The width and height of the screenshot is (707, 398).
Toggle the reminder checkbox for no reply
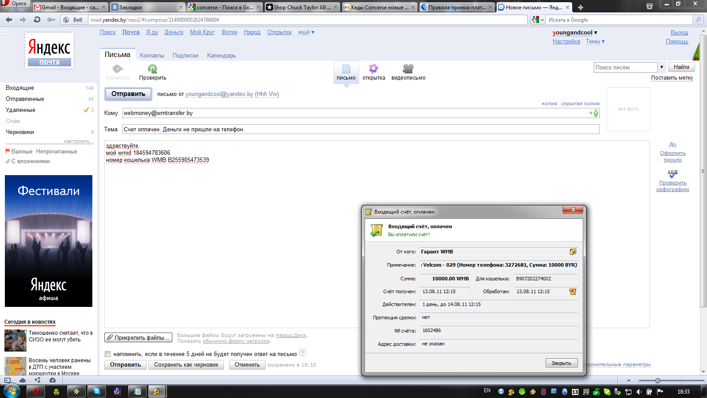point(107,354)
